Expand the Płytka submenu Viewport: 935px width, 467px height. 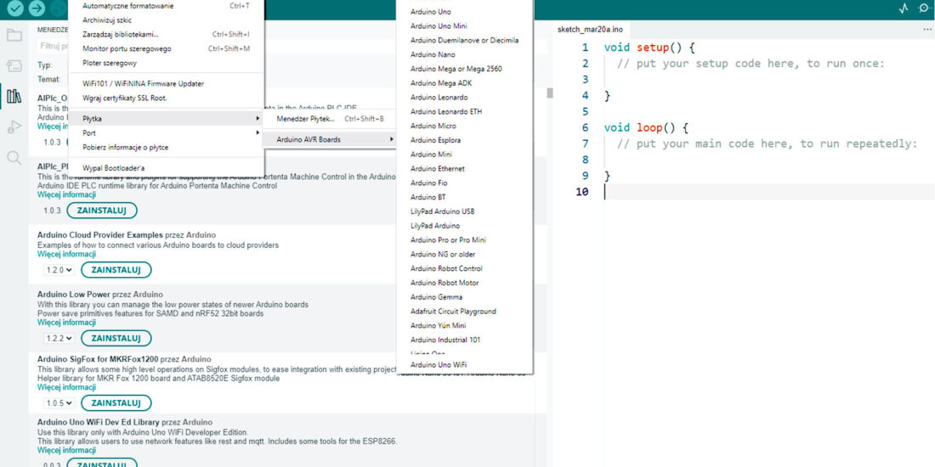pyautogui.click(x=166, y=119)
